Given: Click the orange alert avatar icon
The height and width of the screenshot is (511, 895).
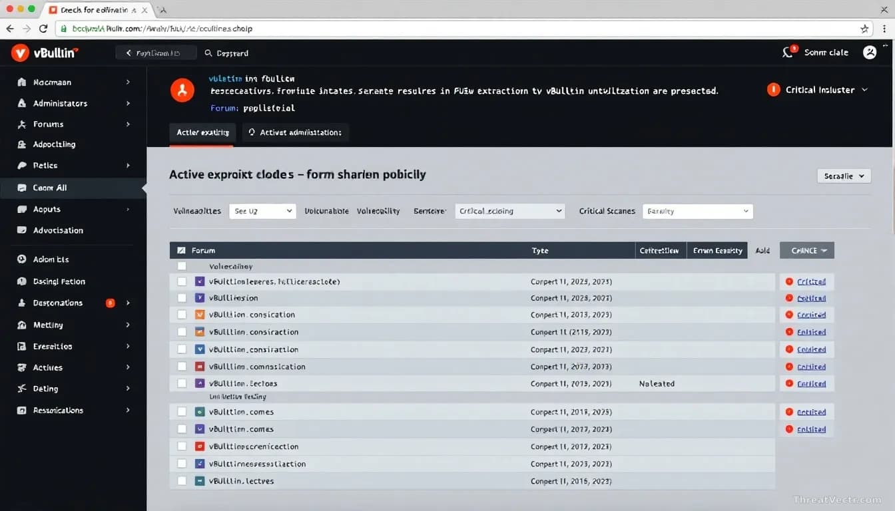Looking at the screenshot, I should coord(182,90).
